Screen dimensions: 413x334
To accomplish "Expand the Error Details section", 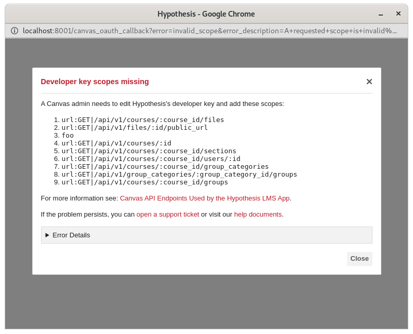I will (207, 235).
